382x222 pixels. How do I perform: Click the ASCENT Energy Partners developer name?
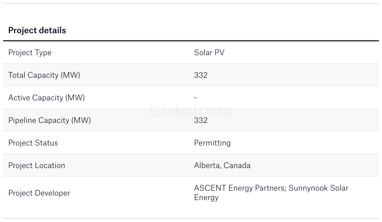pos(240,188)
